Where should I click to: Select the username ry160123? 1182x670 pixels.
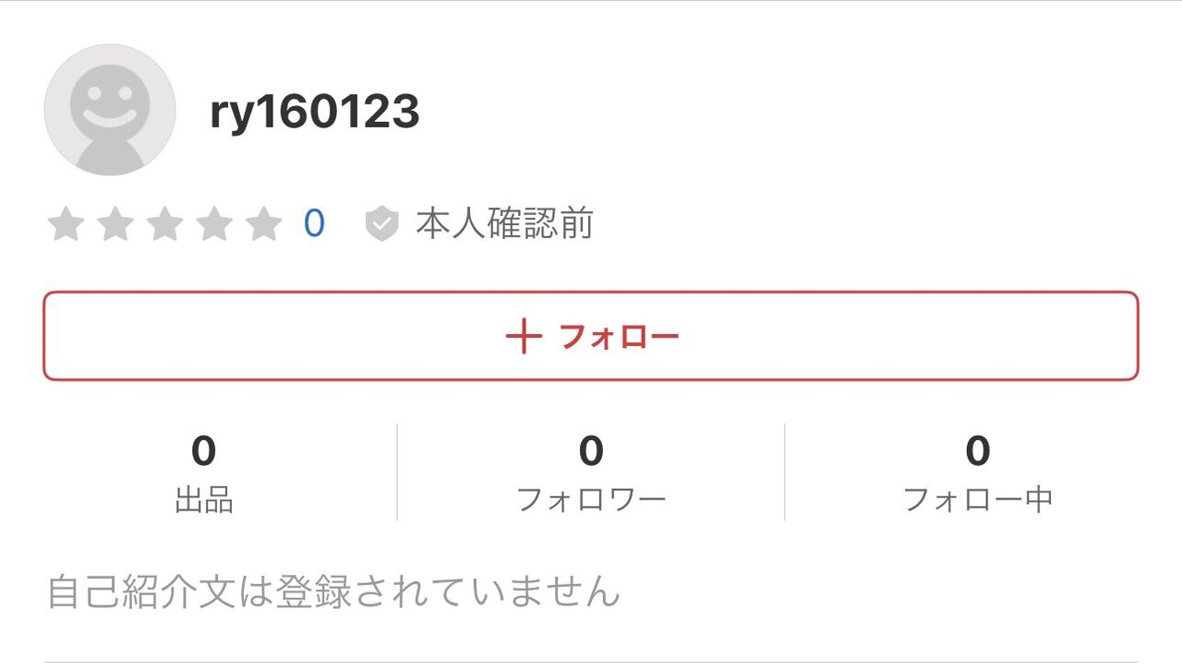(314, 111)
